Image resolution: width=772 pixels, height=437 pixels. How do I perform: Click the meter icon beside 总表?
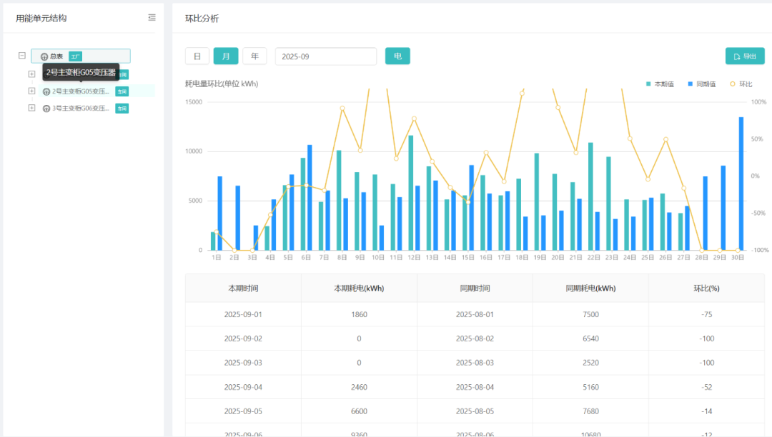[44, 56]
